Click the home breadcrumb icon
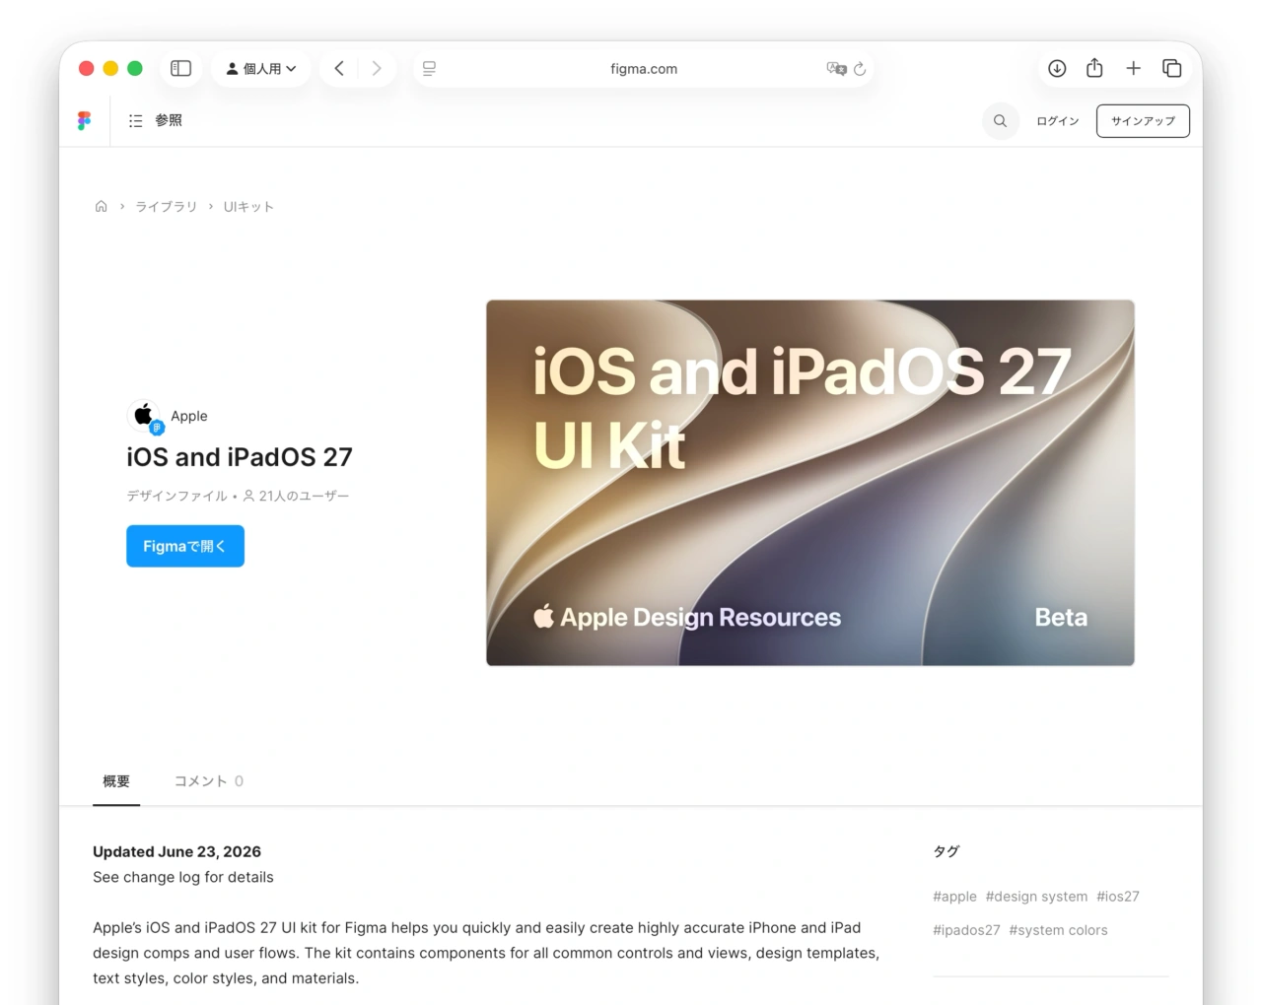1262x1005 pixels. click(x=101, y=206)
